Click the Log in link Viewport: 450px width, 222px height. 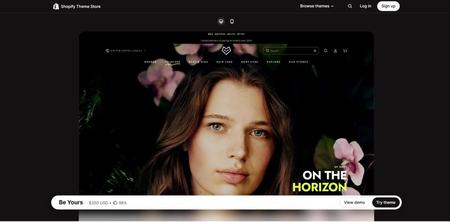365,6
